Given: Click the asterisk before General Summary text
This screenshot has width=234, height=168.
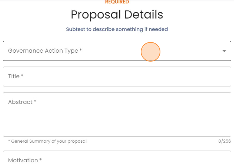Looking at the screenshot, I should (x=9, y=141).
